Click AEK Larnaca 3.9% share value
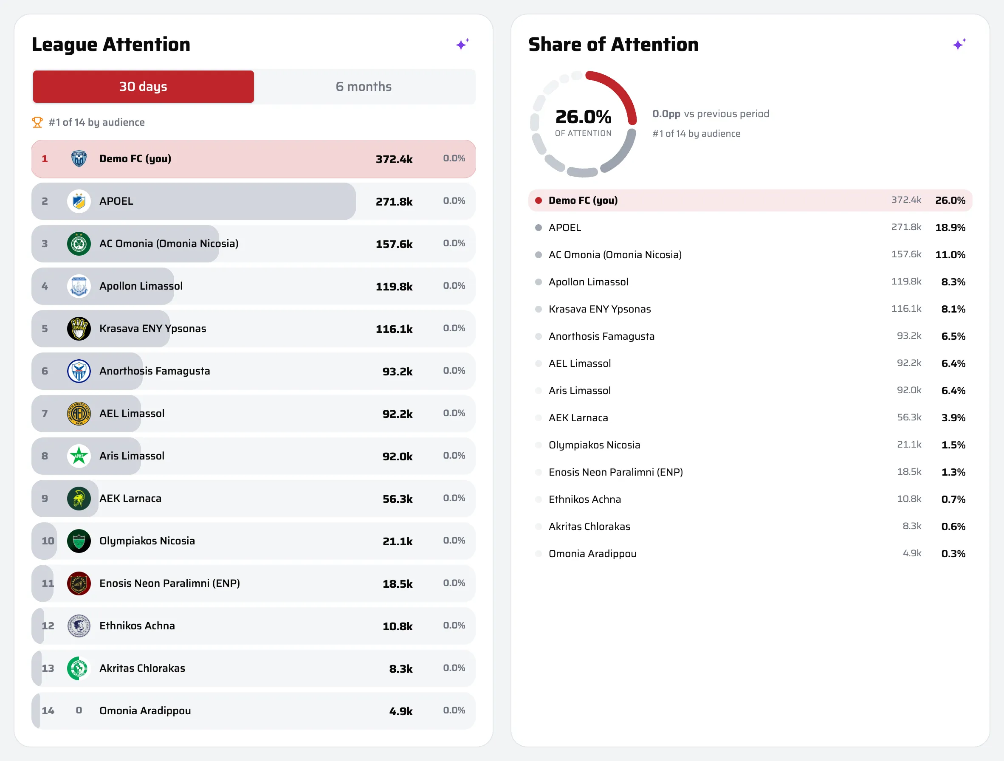 (953, 418)
